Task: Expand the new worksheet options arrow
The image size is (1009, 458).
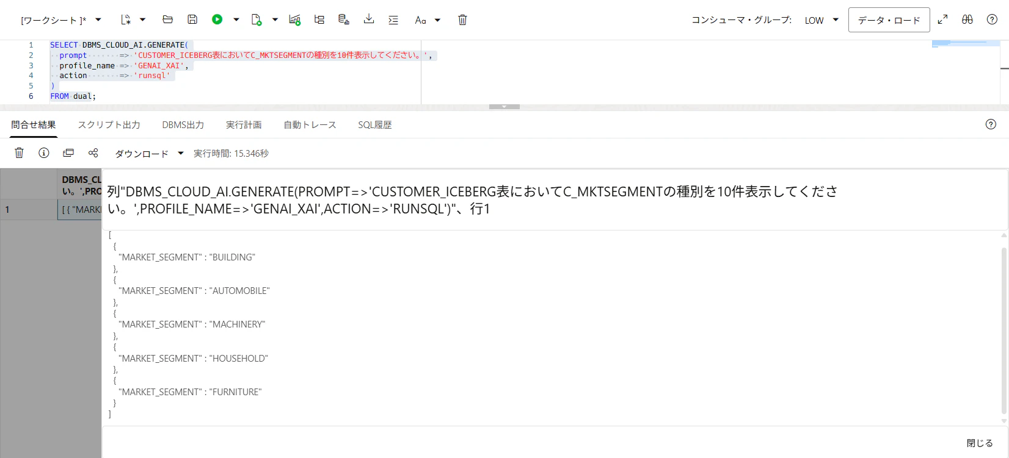Action: [143, 20]
